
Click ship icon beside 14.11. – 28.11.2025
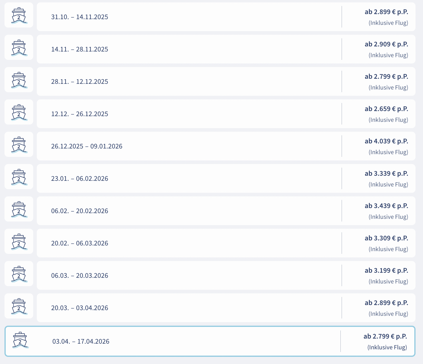(19, 48)
